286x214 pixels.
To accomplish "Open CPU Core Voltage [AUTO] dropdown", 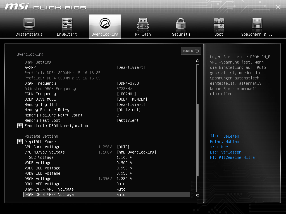I will pyautogui.click(x=123, y=147).
